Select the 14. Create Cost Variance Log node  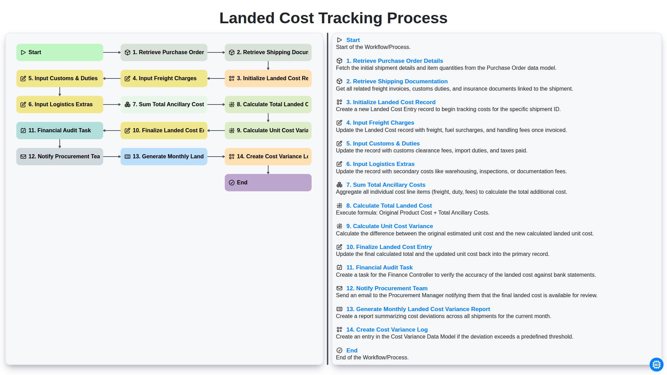[x=268, y=157]
